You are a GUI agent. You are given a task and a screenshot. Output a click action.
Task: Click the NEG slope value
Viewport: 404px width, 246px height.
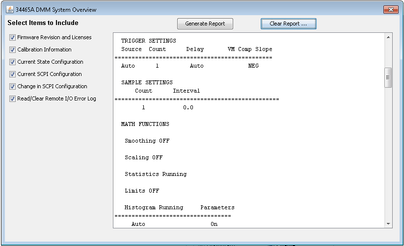coord(253,66)
